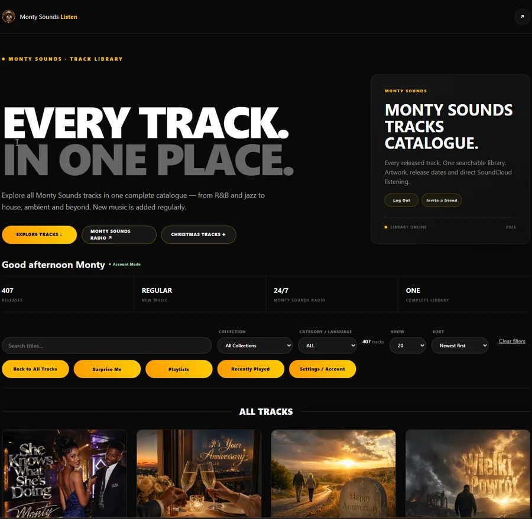Click the 407 tracks count label
This screenshot has width=532, height=519.
tap(373, 341)
